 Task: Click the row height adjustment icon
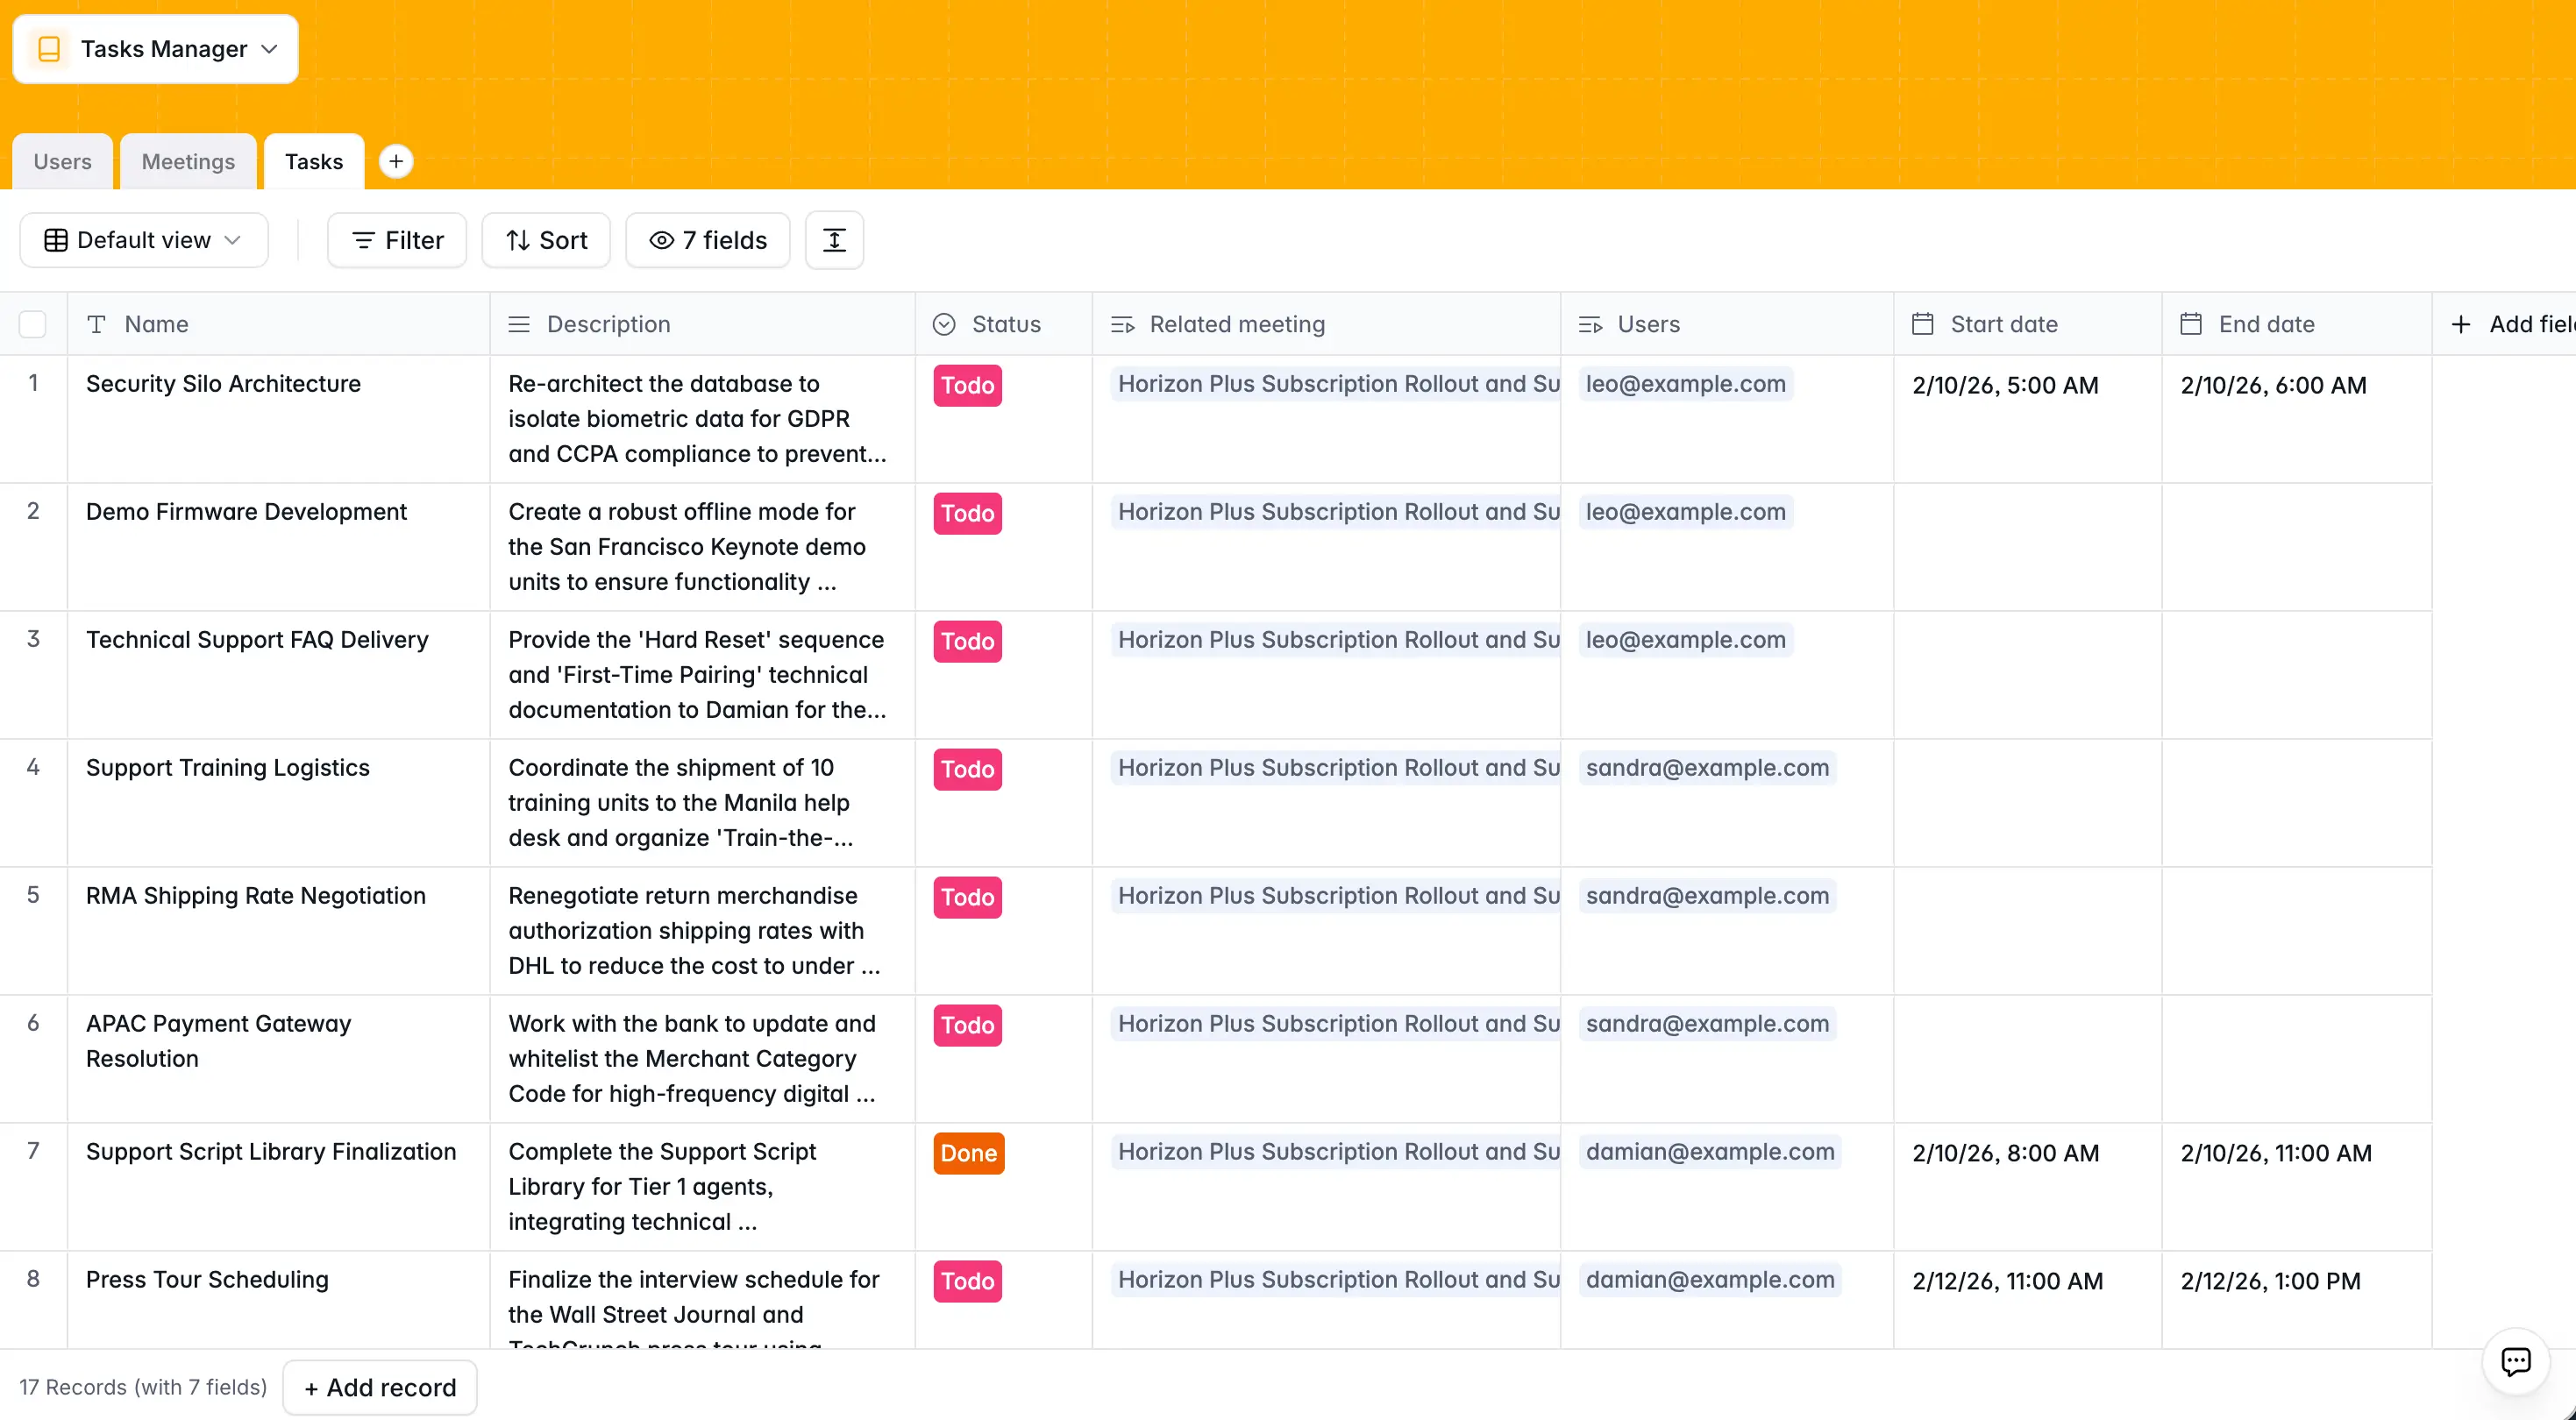tap(834, 240)
